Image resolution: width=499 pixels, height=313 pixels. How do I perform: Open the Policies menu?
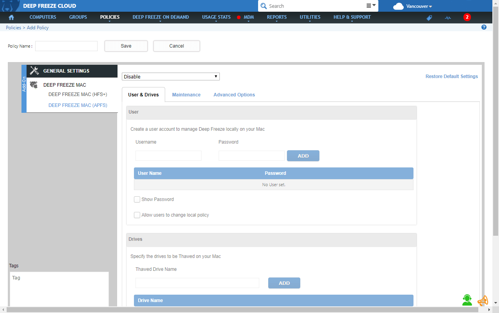point(110,17)
